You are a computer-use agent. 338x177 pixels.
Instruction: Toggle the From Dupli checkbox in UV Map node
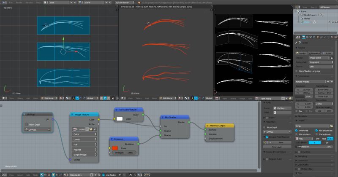(26, 124)
